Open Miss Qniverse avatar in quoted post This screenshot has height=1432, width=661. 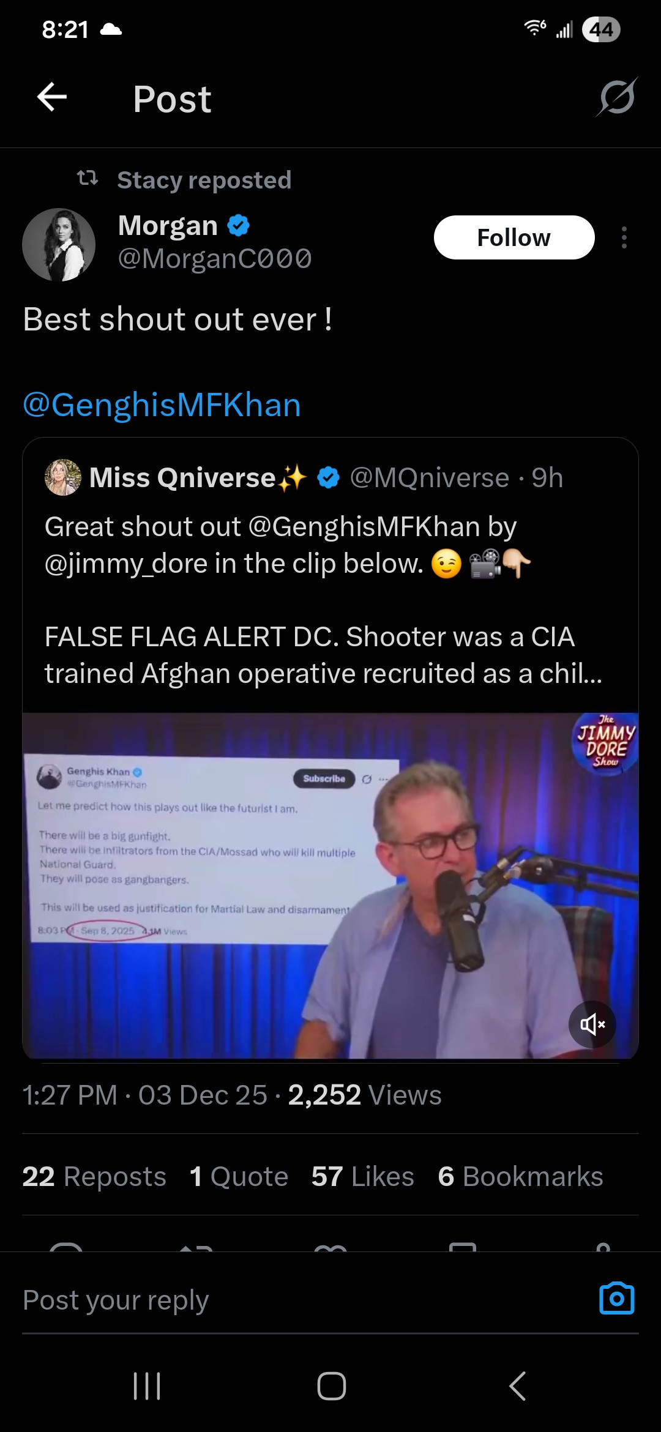click(x=63, y=477)
